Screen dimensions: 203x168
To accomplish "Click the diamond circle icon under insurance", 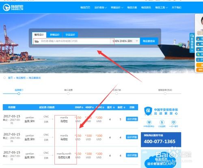I will tap(149, 122).
